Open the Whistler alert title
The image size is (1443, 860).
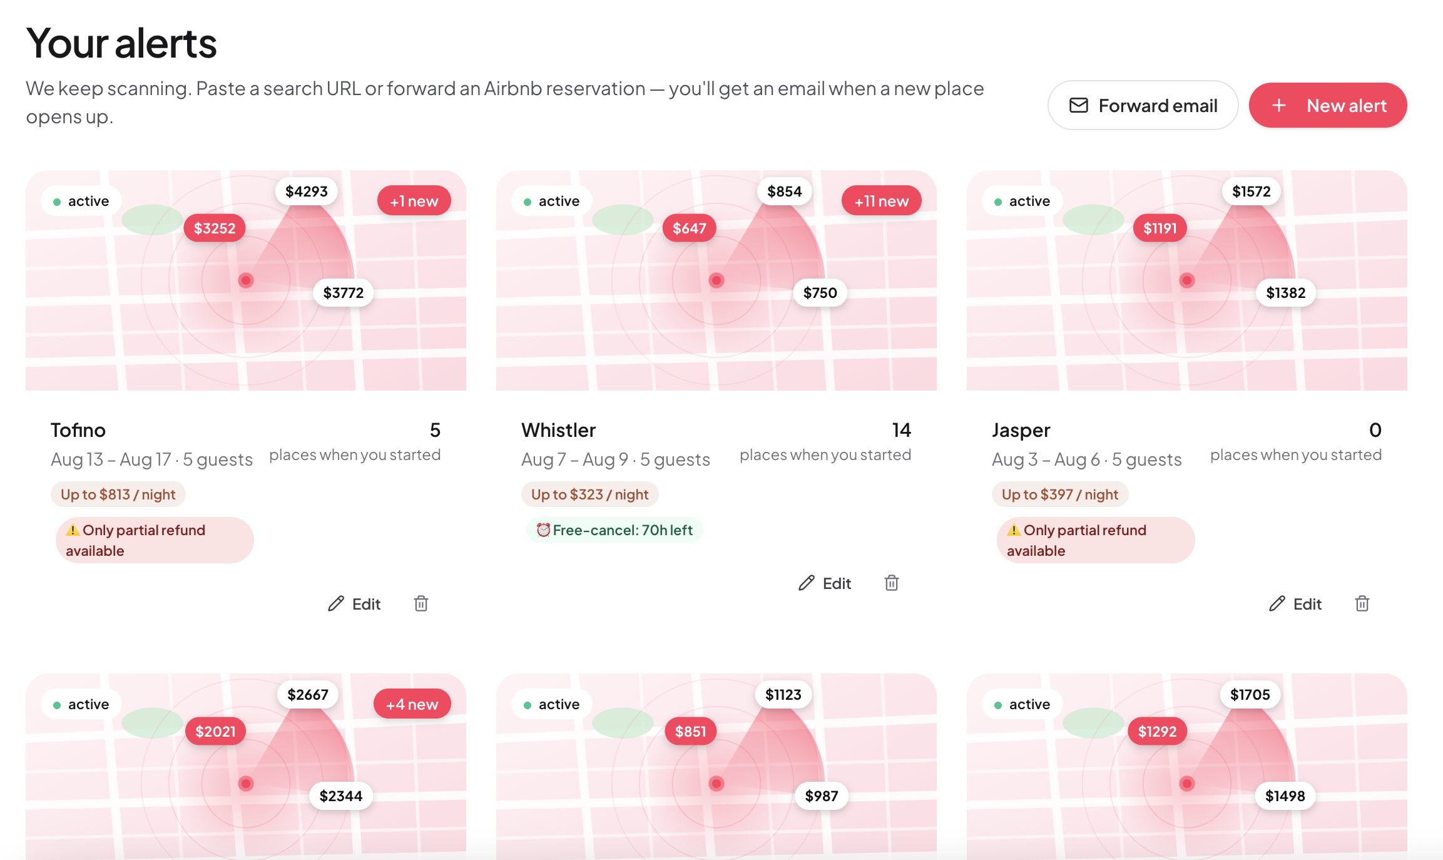coord(558,430)
